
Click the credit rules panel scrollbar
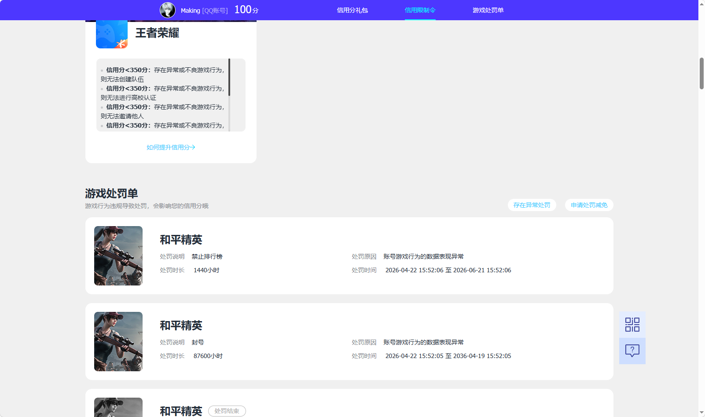click(229, 77)
